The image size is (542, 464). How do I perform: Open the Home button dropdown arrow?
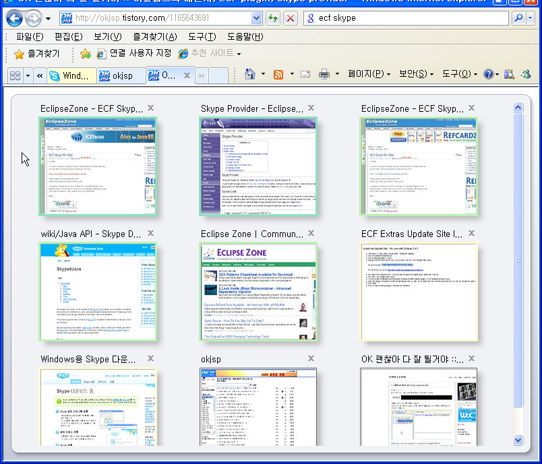263,74
